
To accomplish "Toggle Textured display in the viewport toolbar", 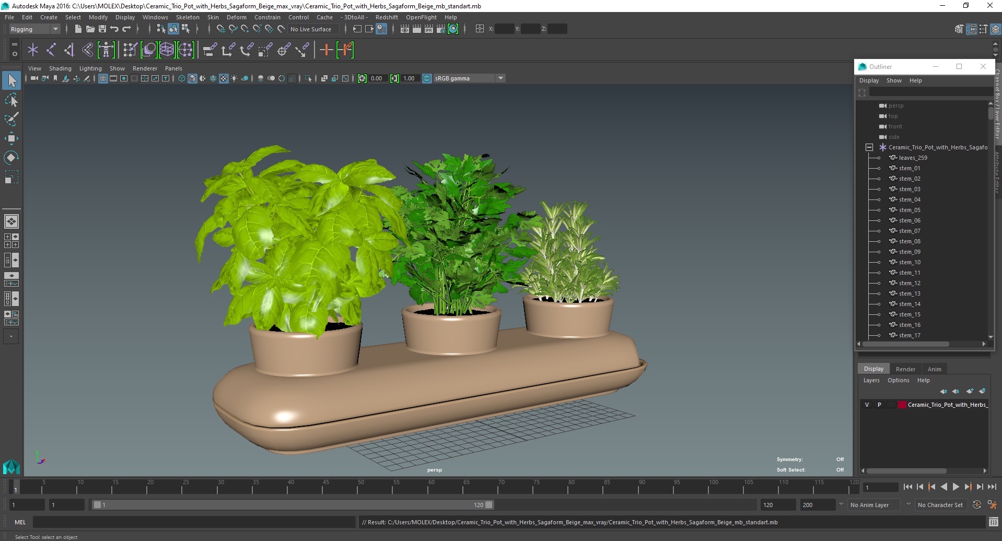I will [x=224, y=78].
